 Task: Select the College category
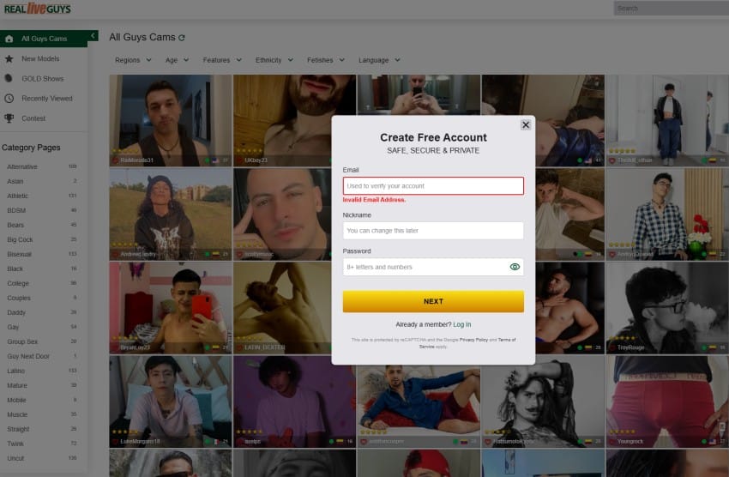(x=18, y=284)
